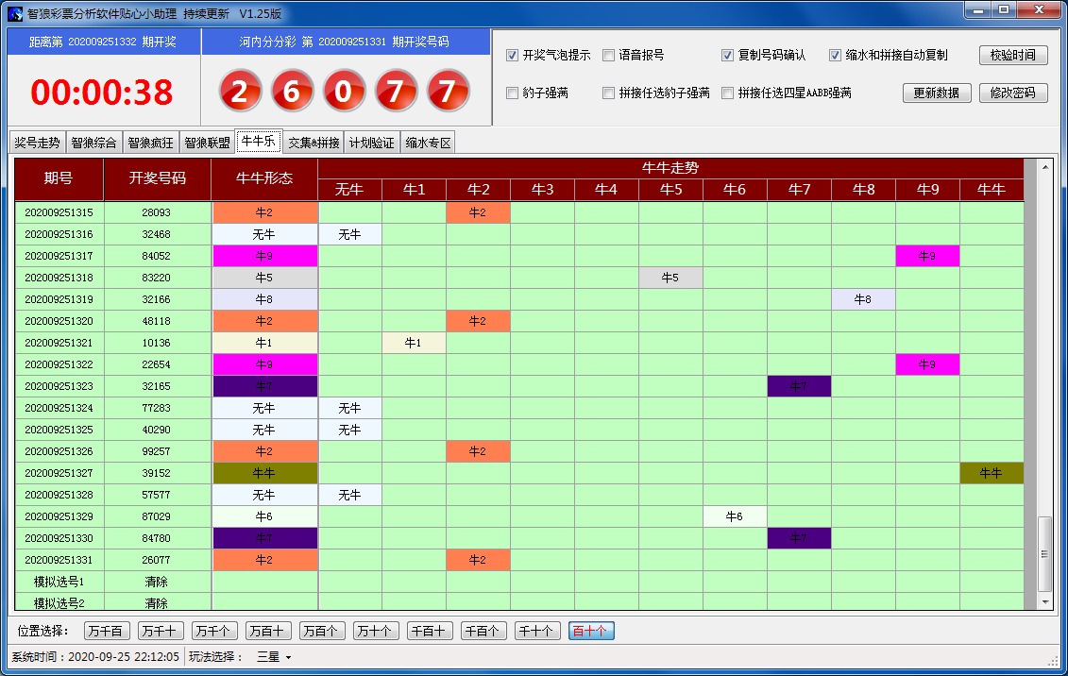The width and height of the screenshot is (1068, 676).
Task: Uncheck 缩水和拼接自动复制 option
Action: 836,56
